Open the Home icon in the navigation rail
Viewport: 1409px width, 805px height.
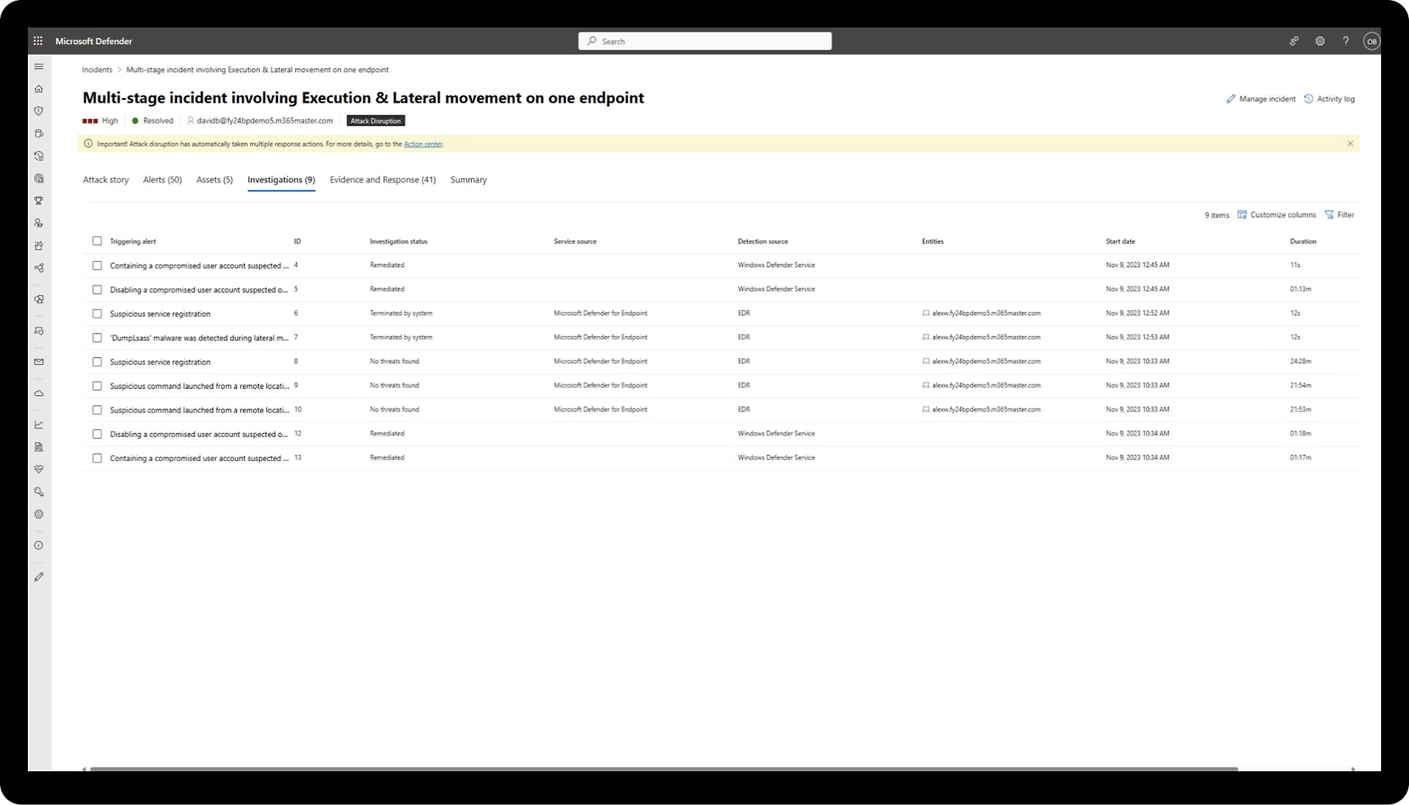click(x=38, y=89)
